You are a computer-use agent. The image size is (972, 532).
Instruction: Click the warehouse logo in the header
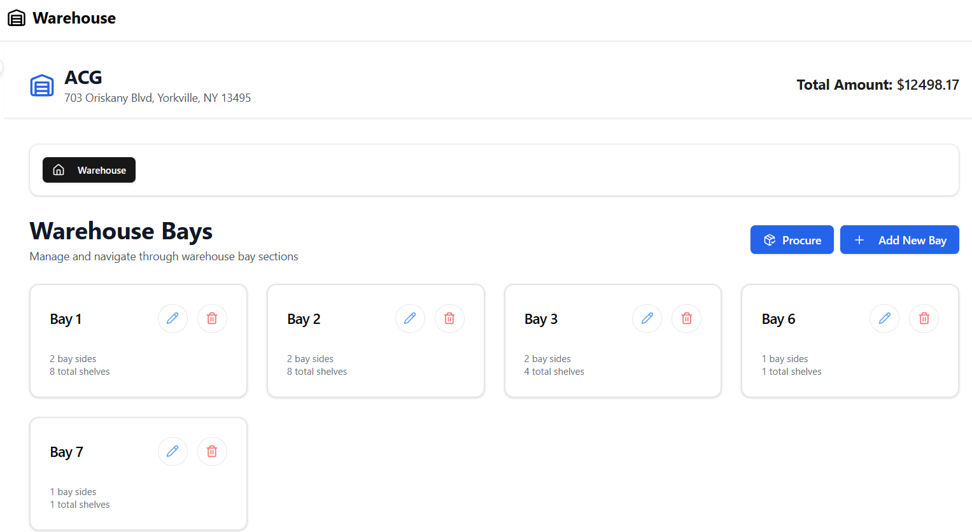(x=17, y=18)
